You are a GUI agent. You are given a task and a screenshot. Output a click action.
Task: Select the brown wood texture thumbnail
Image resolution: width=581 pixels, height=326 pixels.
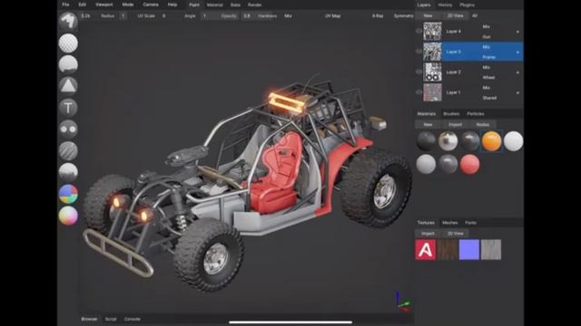click(x=448, y=250)
